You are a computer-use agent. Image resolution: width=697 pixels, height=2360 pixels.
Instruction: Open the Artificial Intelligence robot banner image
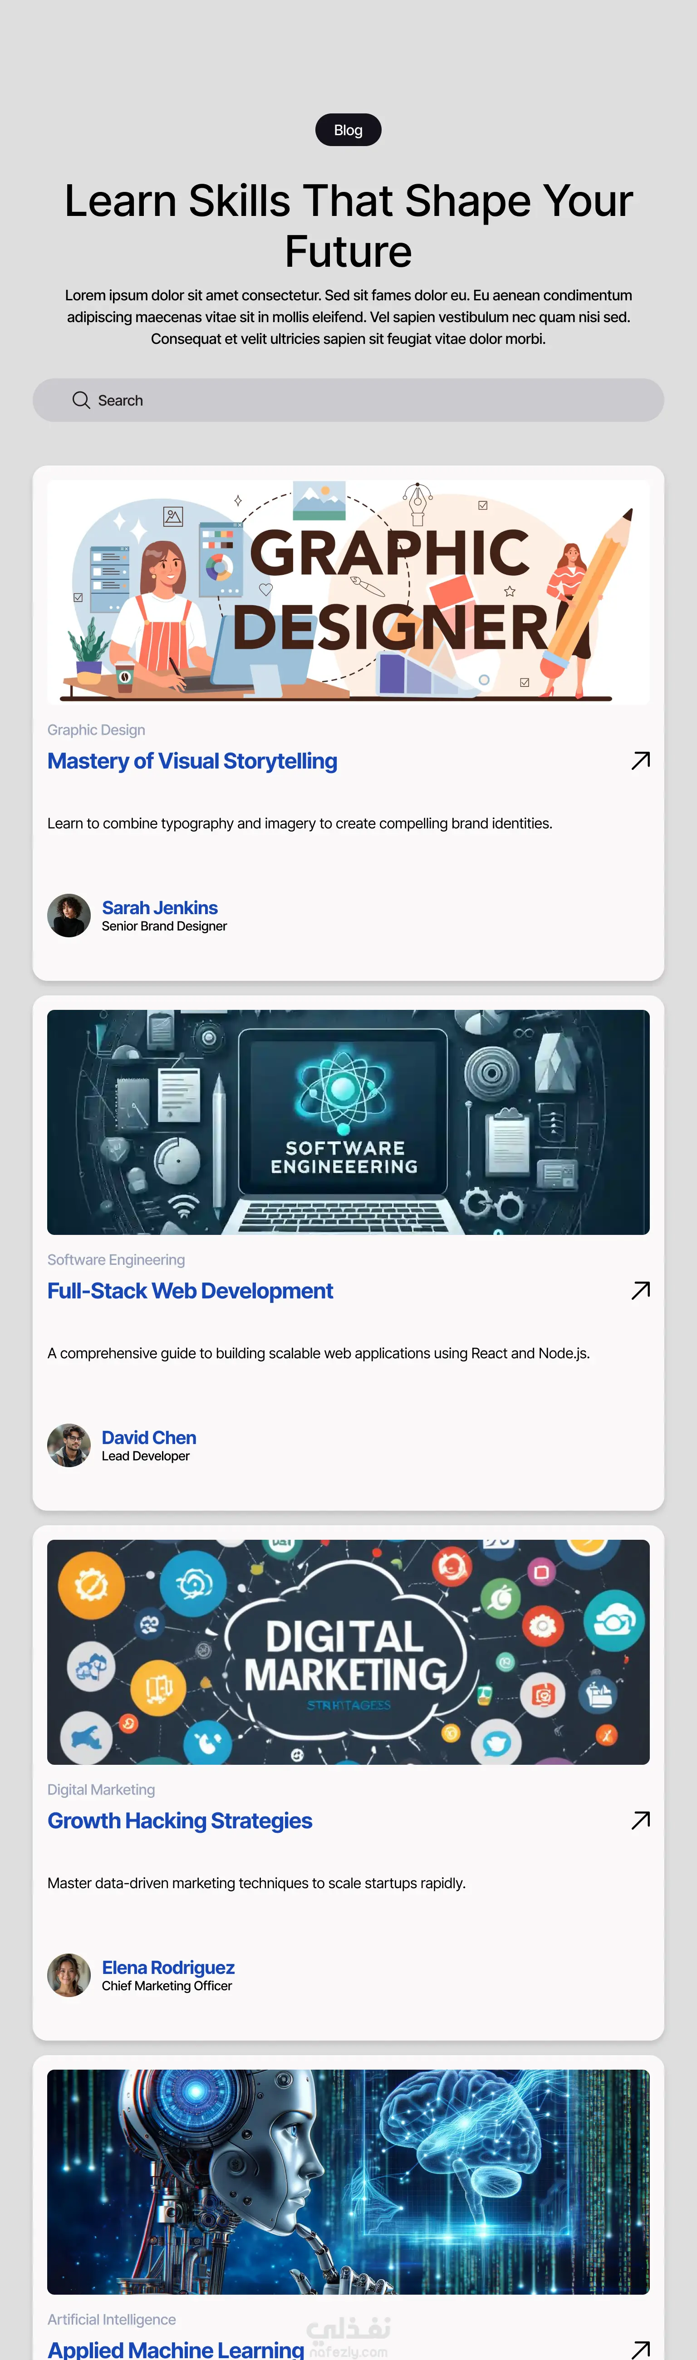tap(348, 2181)
